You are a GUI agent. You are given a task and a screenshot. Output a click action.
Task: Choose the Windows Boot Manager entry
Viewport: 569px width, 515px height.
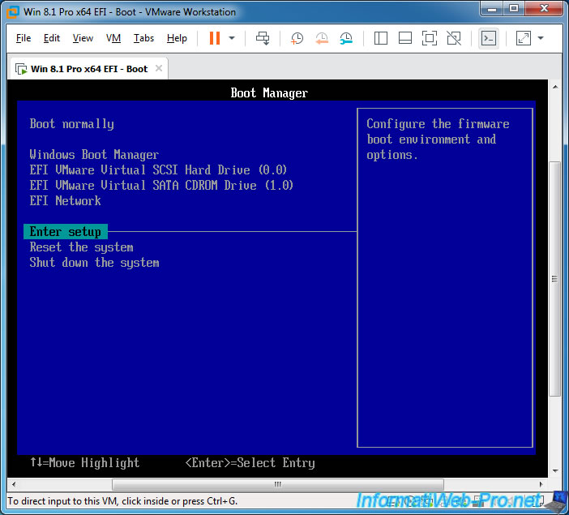(x=94, y=155)
